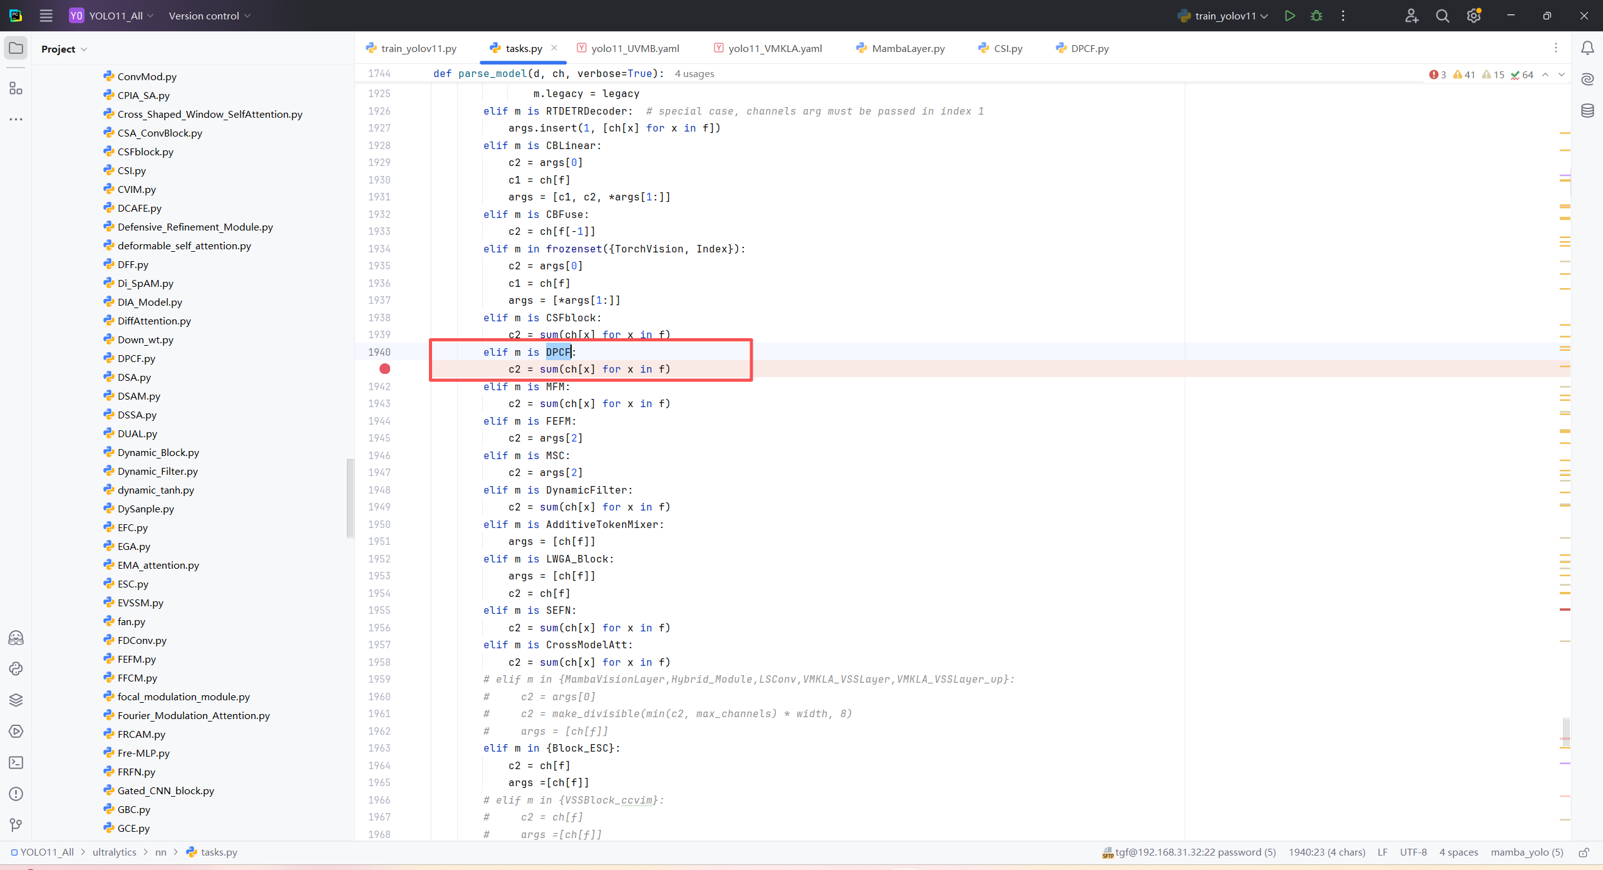The width and height of the screenshot is (1603, 870).
Task: Switch to the yolo11_UVMB.yaml tab
Action: click(x=634, y=48)
